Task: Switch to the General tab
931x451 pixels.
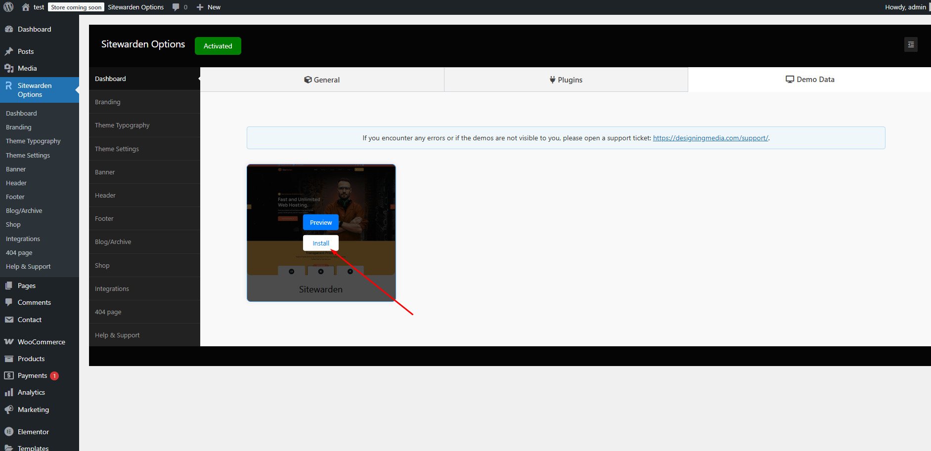Action: pos(322,80)
